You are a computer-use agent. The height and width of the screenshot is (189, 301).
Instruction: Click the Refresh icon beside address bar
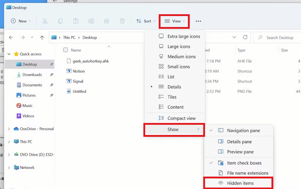point(245,37)
